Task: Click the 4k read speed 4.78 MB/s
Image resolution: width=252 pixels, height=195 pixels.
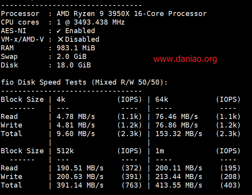Action: coord(76,117)
